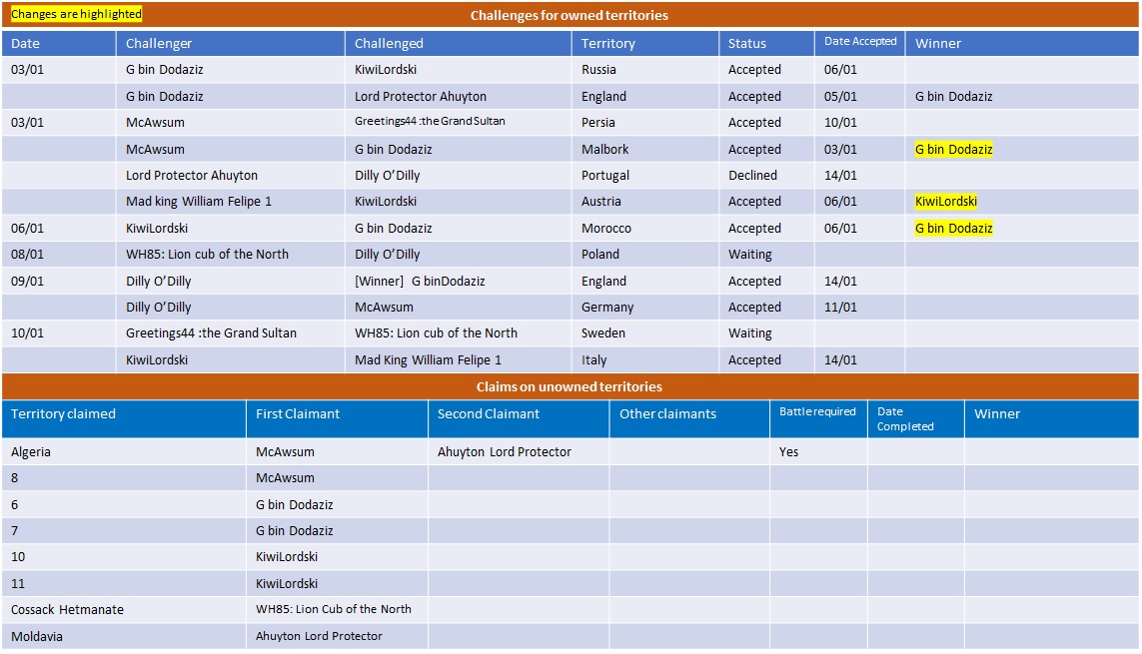Select the "Yes" battle required cell

[788, 452]
